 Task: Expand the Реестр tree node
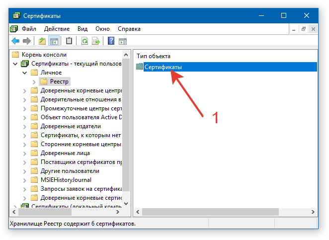[x=34, y=81]
